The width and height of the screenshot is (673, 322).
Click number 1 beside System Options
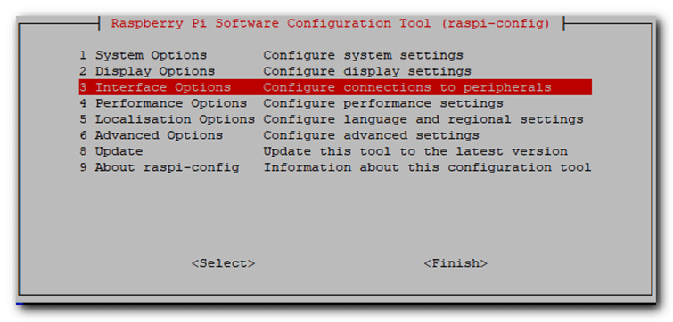click(x=83, y=56)
